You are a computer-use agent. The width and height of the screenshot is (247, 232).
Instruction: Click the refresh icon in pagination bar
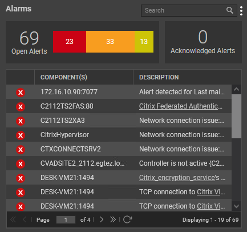(127, 219)
